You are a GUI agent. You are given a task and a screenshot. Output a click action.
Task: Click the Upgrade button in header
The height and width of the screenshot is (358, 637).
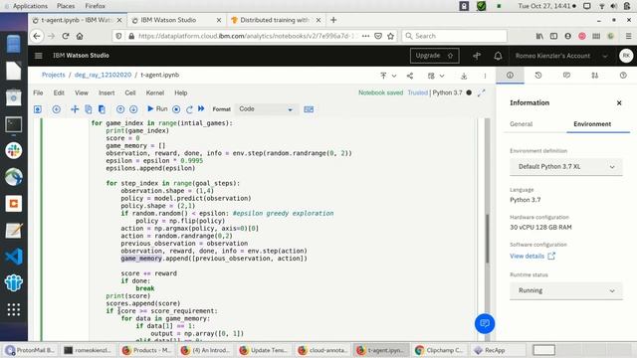click(x=434, y=56)
